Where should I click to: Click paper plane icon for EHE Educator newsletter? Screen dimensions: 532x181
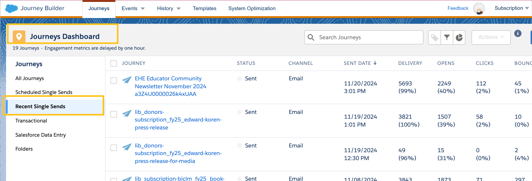[x=127, y=80]
